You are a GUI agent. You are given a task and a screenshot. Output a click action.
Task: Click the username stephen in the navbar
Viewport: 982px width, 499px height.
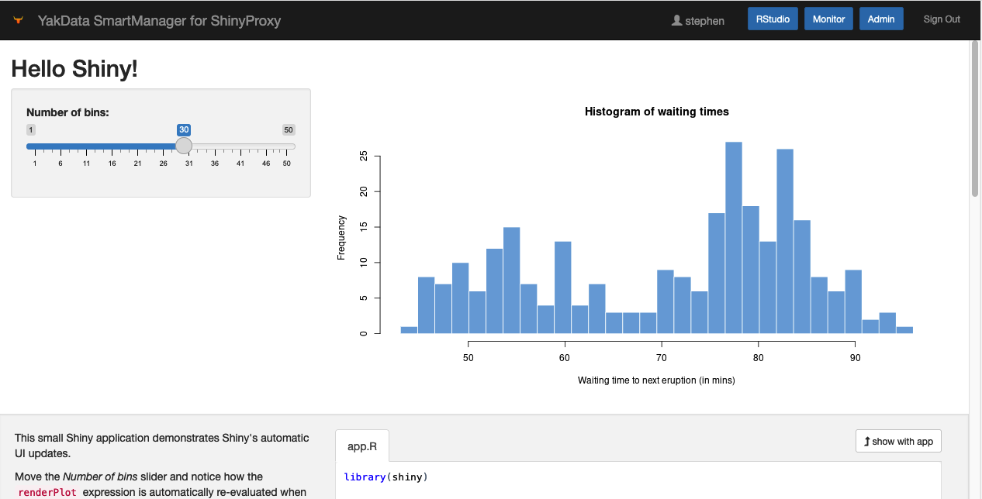point(704,20)
